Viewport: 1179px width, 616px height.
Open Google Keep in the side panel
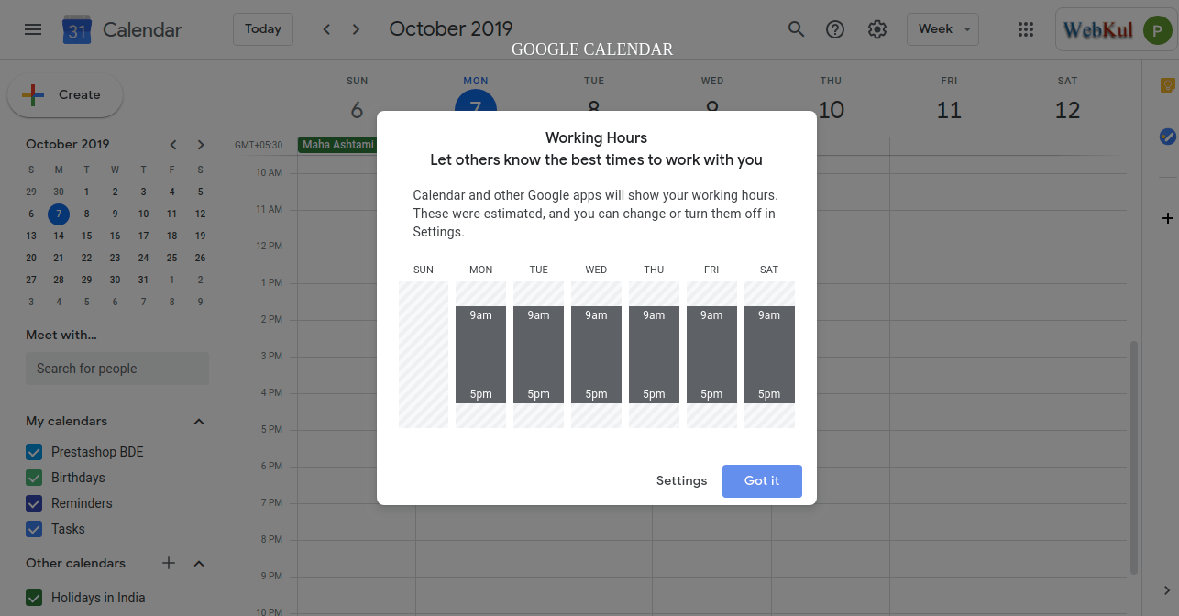1167,84
